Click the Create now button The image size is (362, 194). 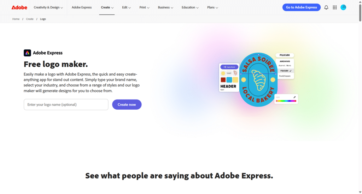pyautogui.click(x=127, y=105)
